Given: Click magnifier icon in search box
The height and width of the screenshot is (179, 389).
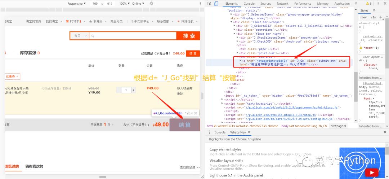Looking at the screenshot, I should tap(92, 36).
